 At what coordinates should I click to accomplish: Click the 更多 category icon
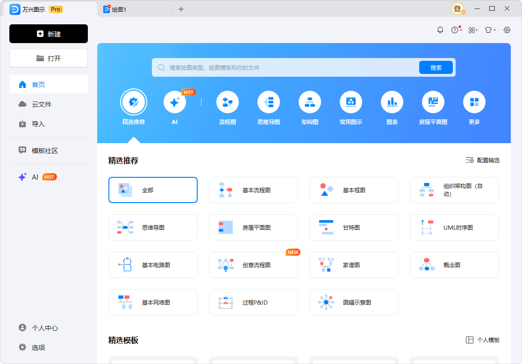[x=474, y=102]
